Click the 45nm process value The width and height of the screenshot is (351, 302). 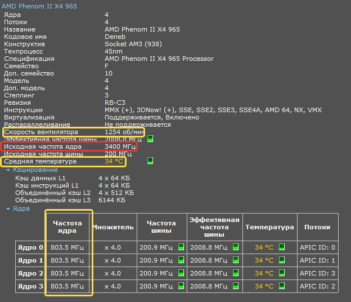(114, 51)
